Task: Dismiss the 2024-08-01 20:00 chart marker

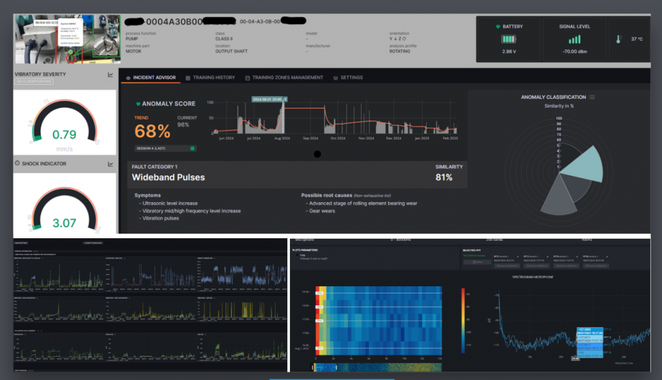Action: (285, 99)
